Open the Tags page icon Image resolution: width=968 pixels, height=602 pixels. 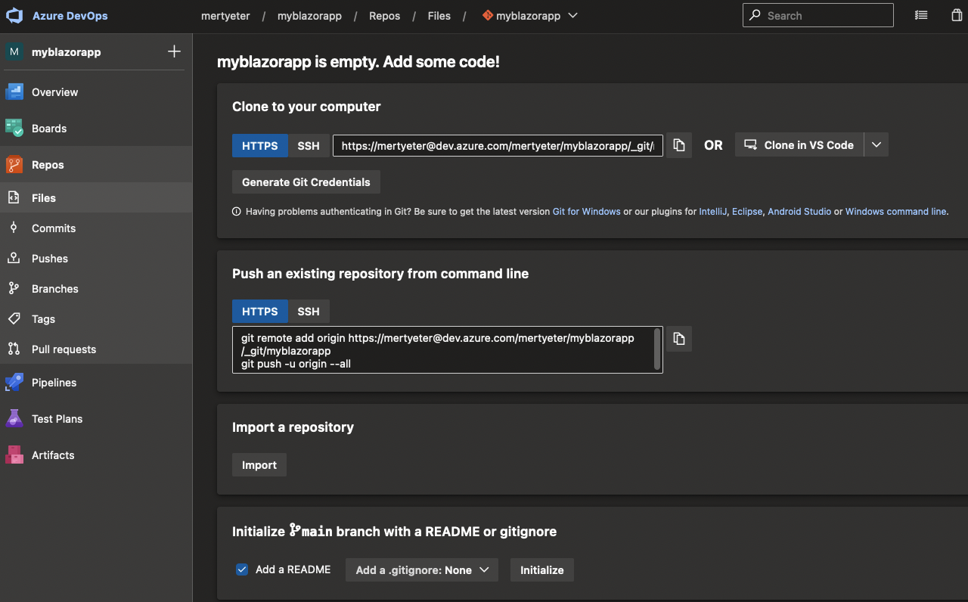[x=14, y=319]
